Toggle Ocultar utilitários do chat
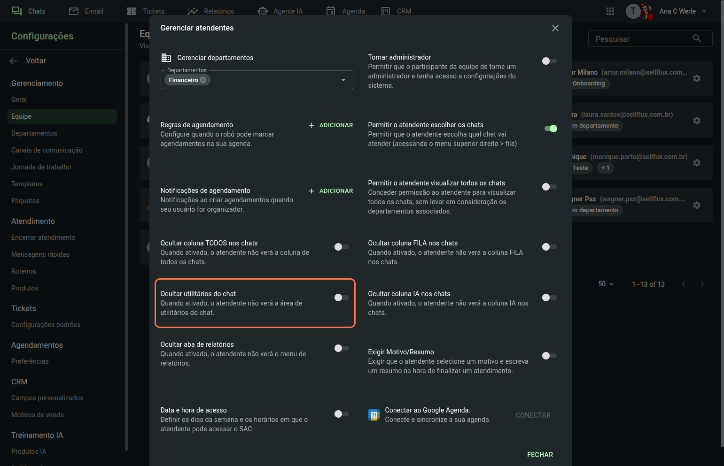 [342, 298]
